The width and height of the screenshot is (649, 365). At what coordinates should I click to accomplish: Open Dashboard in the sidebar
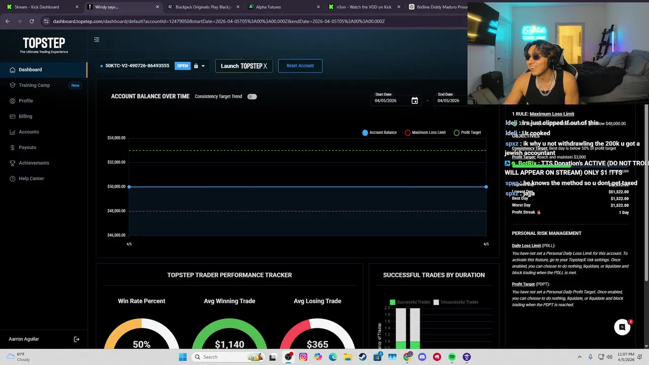point(44,69)
